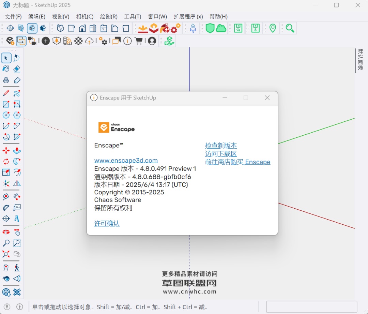
Task: Start Enscape rendering from the toolbar
Action: click(x=10, y=41)
